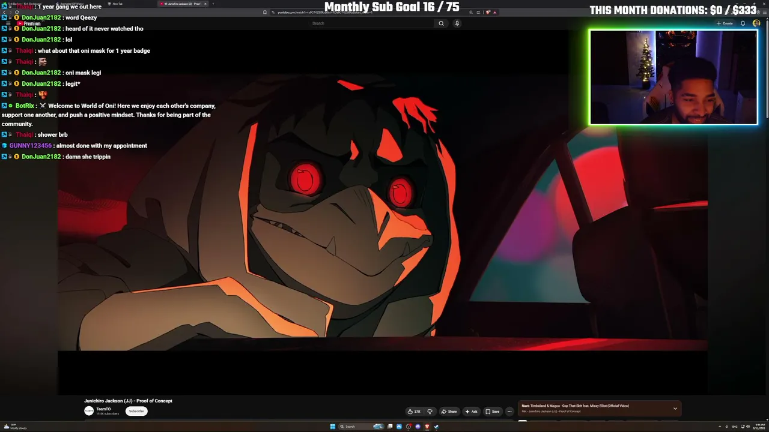Like the Junichiro Jackson video
769x432 pixels.
414,412
